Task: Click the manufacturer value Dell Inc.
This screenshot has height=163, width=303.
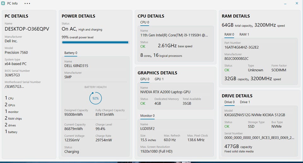Action: click(x=11, y=41)
